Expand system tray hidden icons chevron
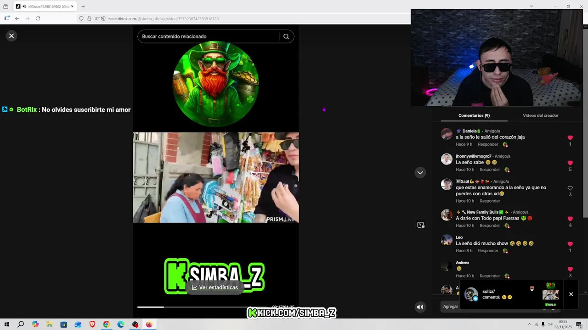Viewport: 588px width, 330px height. pos(529,324)
